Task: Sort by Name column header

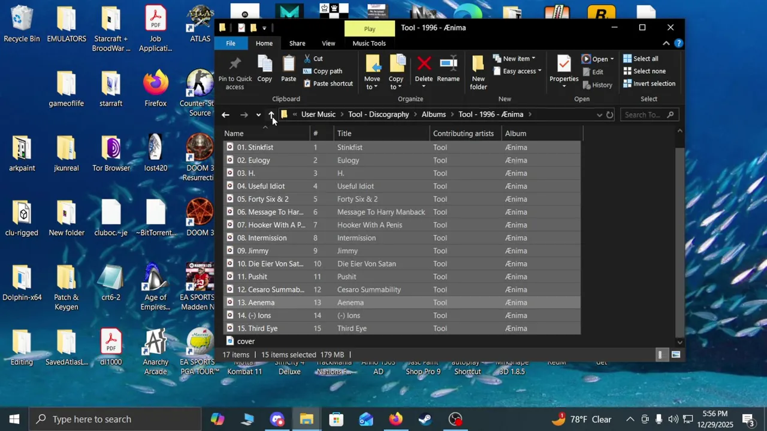Action: [x=267, y=133]
